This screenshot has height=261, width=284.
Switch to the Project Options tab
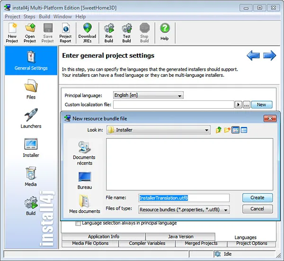click(x=252, y=243)
